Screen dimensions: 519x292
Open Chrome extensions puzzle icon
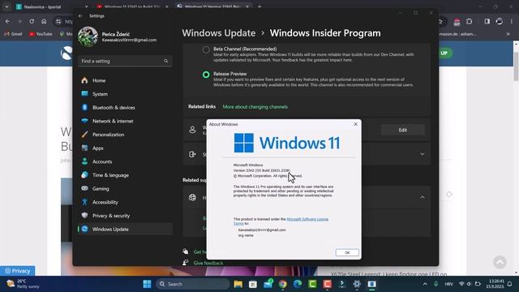[x=469, y=22]
